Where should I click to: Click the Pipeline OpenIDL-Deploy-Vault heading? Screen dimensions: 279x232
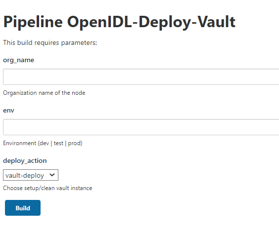(119, 22)
